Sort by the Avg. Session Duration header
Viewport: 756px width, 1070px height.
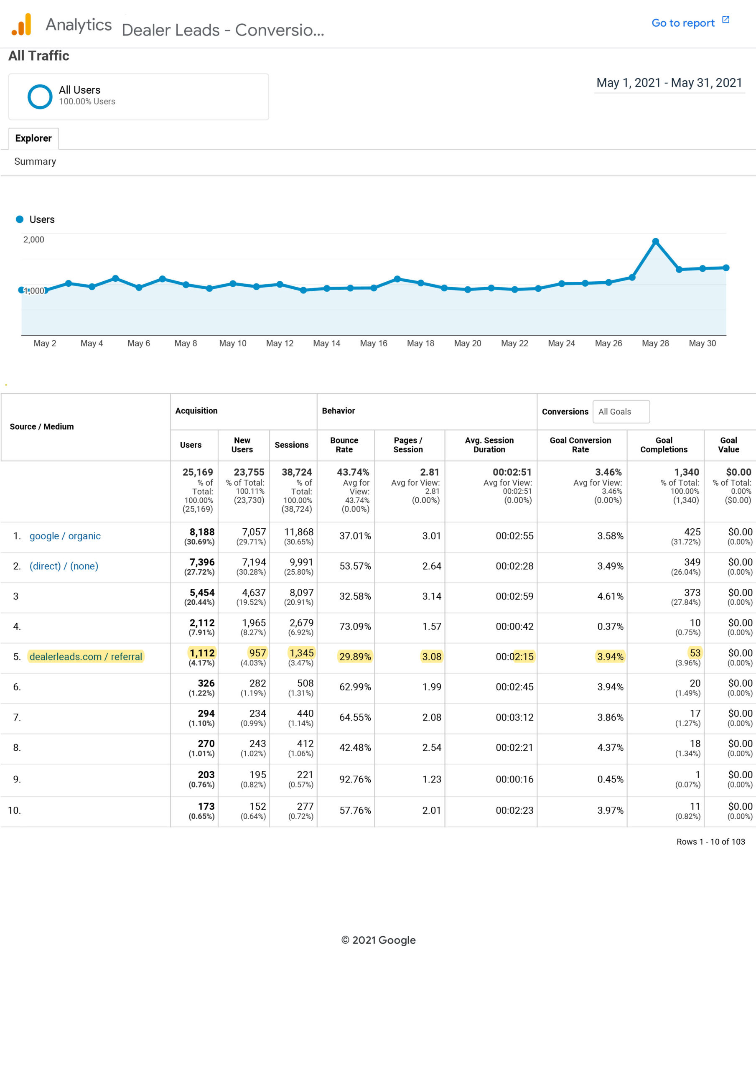(x=489, y=445)
